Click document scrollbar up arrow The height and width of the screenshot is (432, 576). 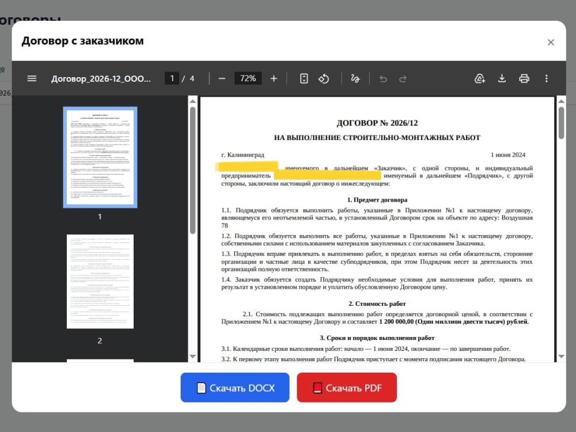coord(561,101)
